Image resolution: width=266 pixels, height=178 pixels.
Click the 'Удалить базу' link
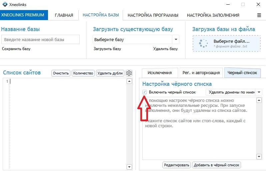[165, 49]
